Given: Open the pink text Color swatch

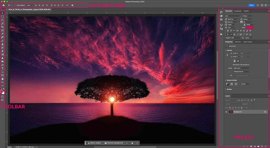Looking at the screenshot, I should point(249,27).
